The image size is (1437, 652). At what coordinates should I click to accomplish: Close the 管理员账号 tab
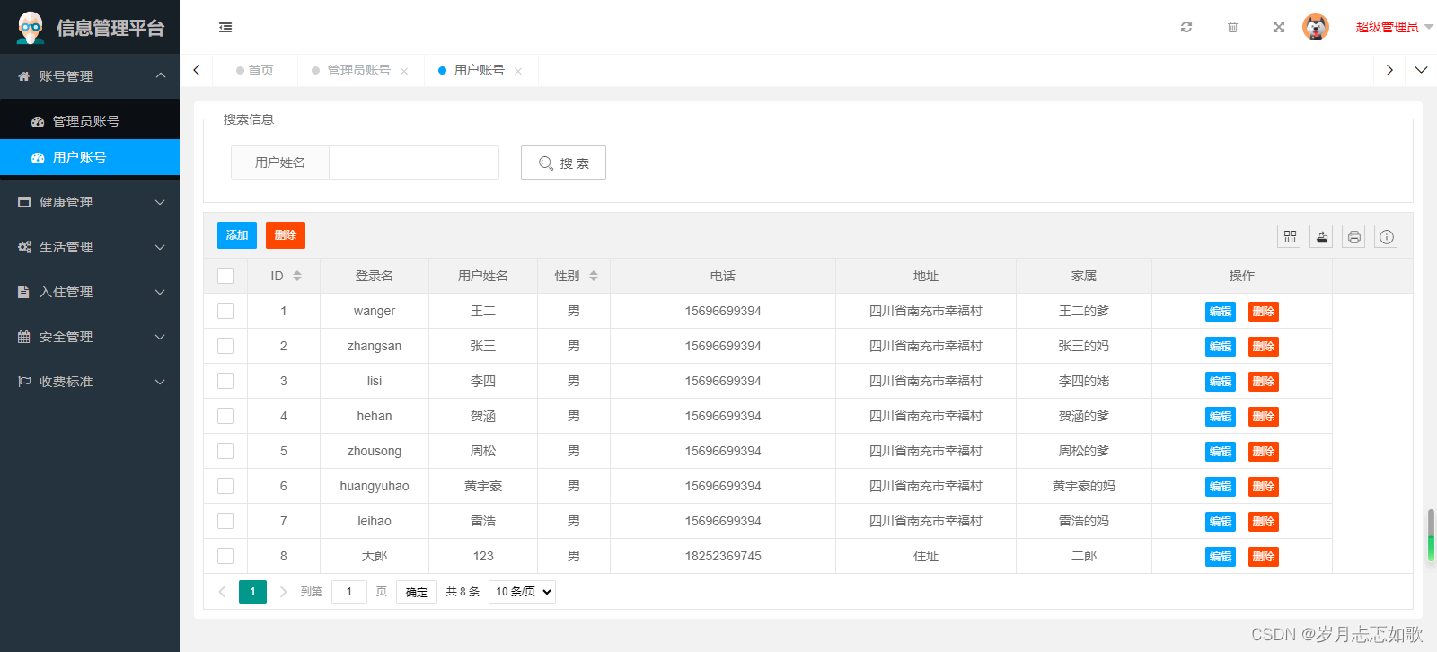point(404,71)
